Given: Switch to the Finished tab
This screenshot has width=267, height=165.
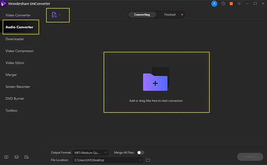Looking at the screenshot, I should click(x=170, y=15).
